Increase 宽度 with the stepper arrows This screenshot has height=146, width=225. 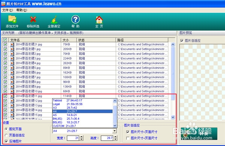pyautogui.click(x=81, y=137)
